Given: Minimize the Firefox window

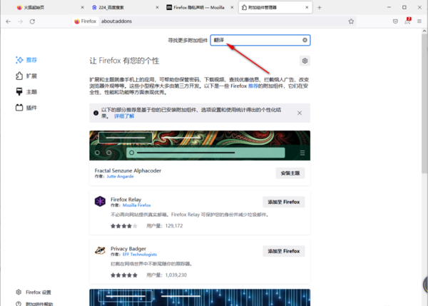Looking at the screenshot, I should (x=389, y=7).
